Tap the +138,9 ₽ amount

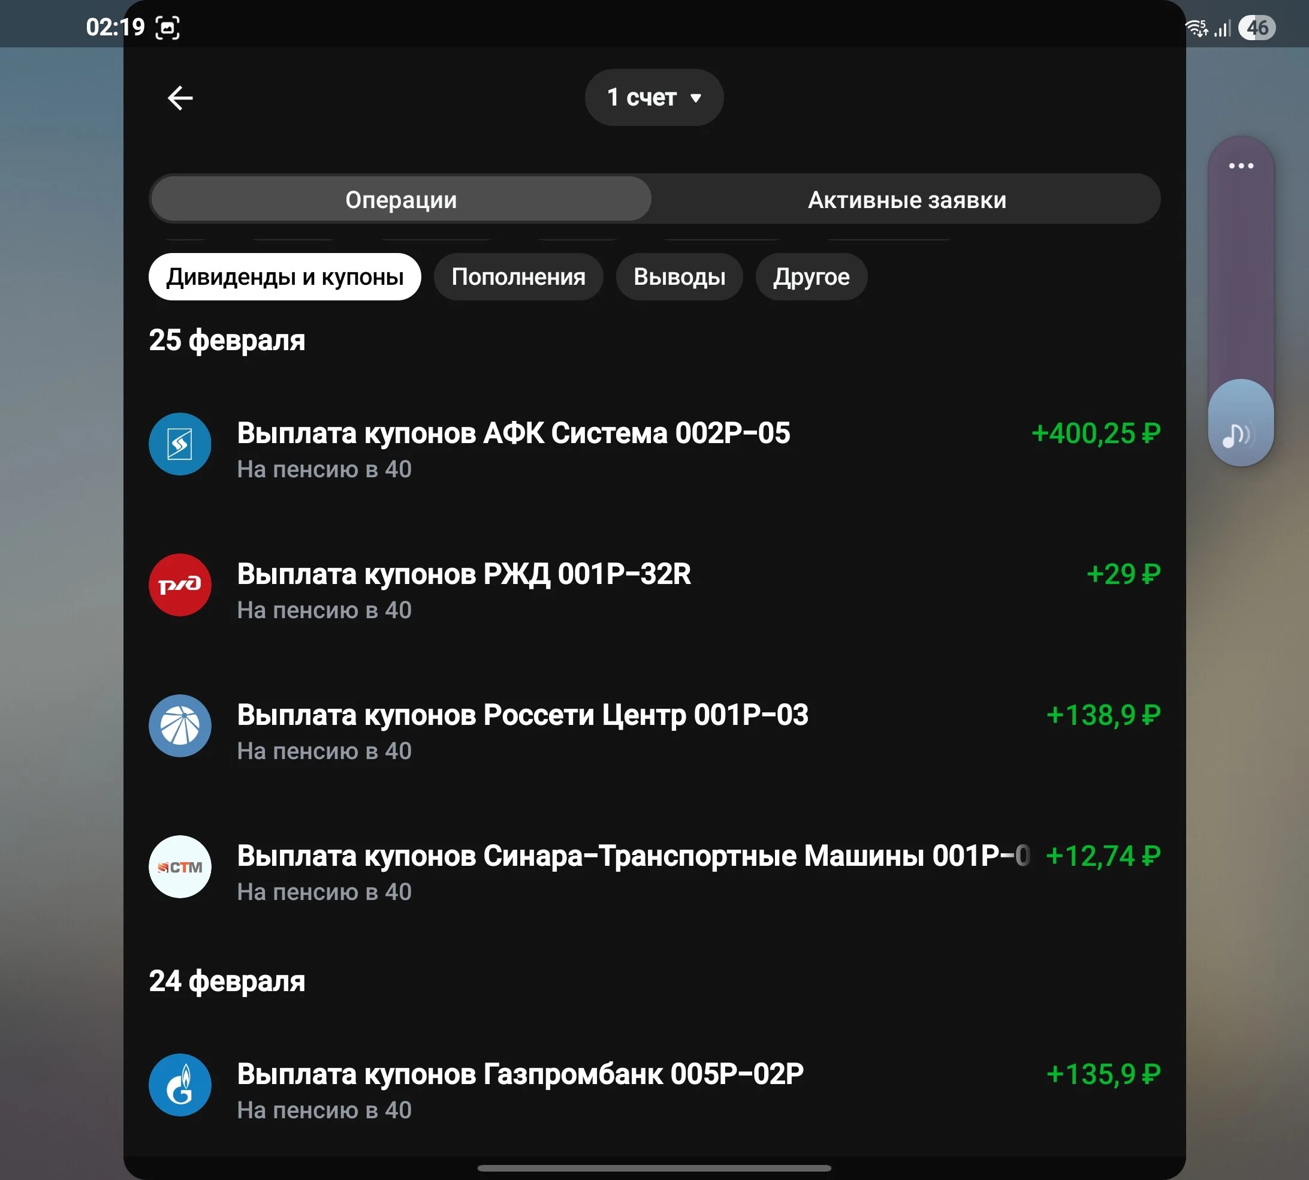coord(1103,715)
